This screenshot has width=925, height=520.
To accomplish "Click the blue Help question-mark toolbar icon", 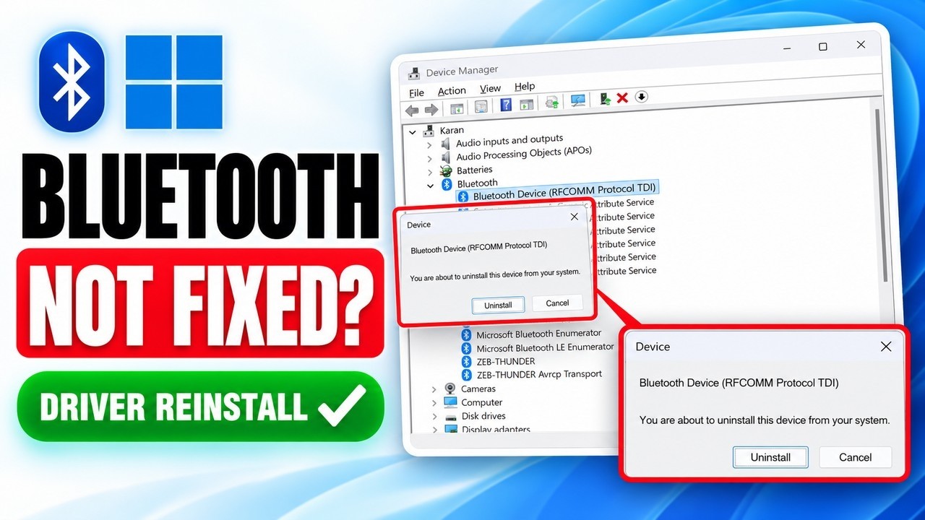I will point(506,104).
